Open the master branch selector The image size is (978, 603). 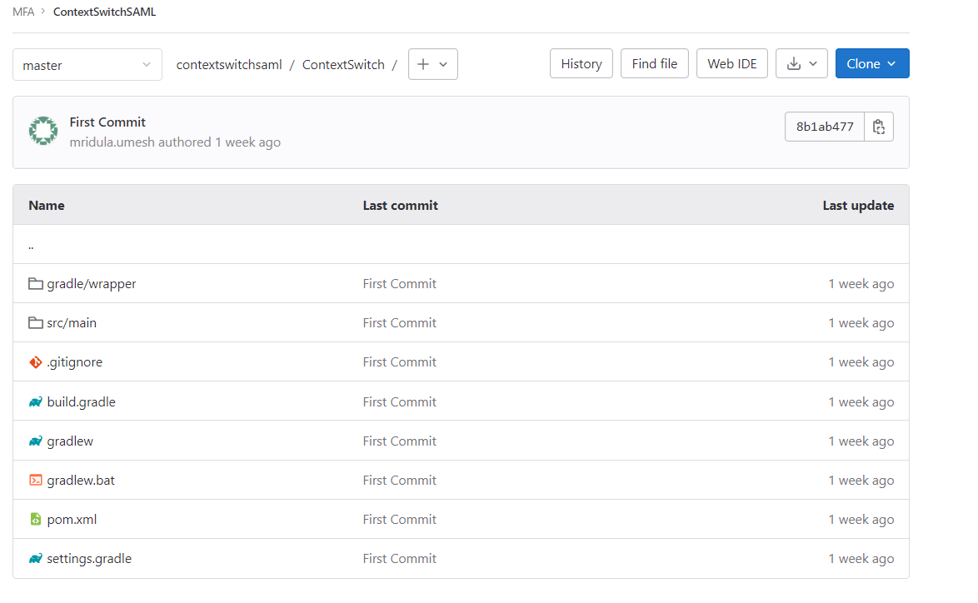click(87, 64)
